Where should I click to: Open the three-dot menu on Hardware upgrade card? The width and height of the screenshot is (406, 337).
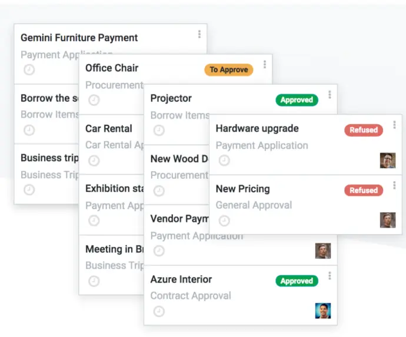coord(394,125)
